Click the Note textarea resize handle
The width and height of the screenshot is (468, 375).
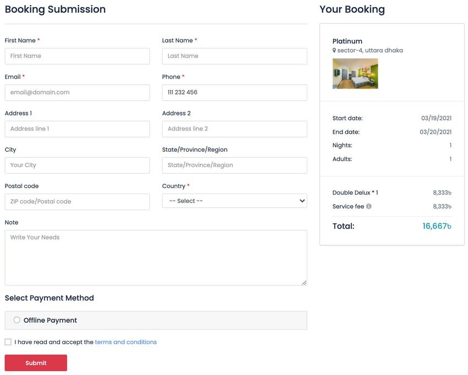tap(304, 283)
